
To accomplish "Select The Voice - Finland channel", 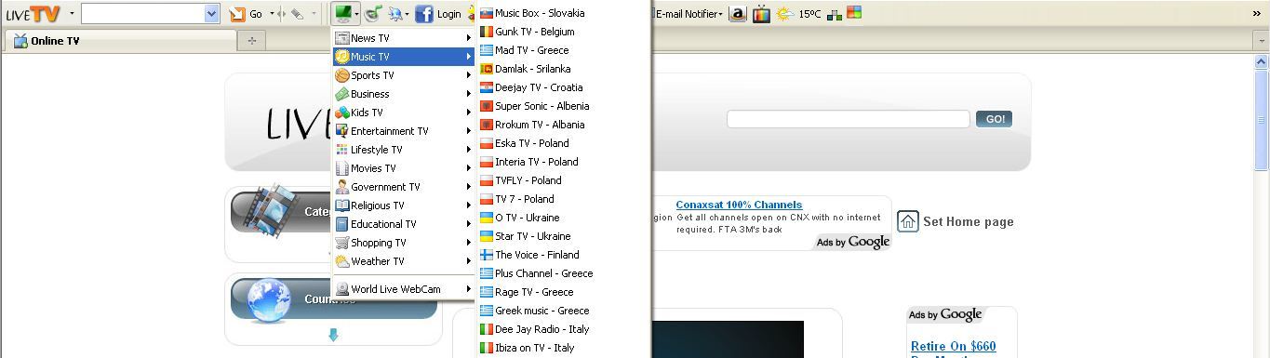I will [563, 255].
